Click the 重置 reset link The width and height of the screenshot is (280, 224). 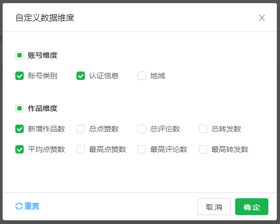coord(32,206)
